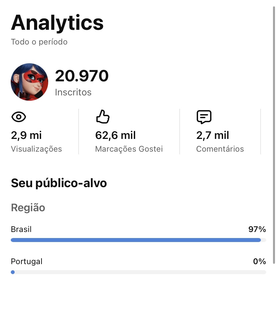Click the Visualizações label
The image size is (277, 312).
[x=36, y=149]
